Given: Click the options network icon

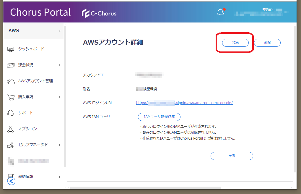Looking at the screenshot, I should [11, 129].
